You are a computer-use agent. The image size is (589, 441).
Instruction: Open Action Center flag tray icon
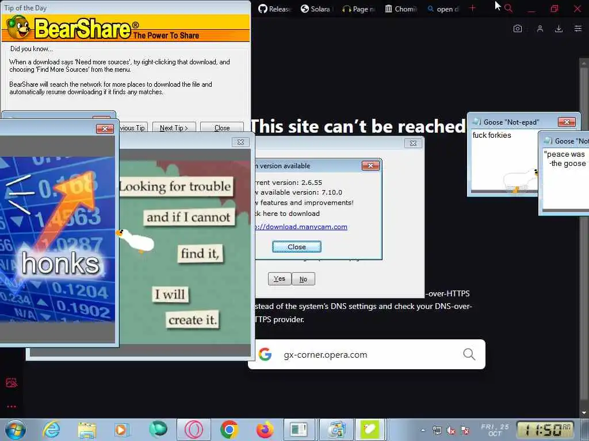click(x=465, y=431)
